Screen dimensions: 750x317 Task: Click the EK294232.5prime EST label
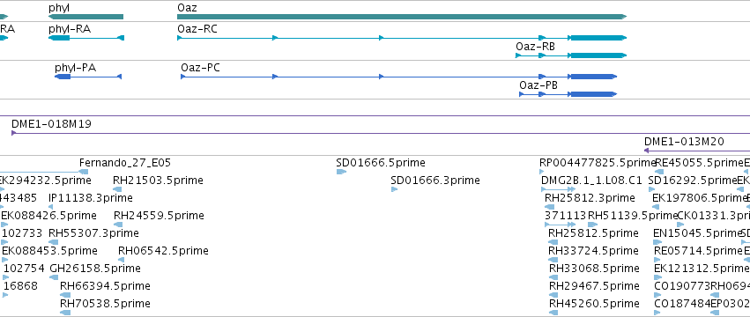pyautogui.click(x=46, y=181)
